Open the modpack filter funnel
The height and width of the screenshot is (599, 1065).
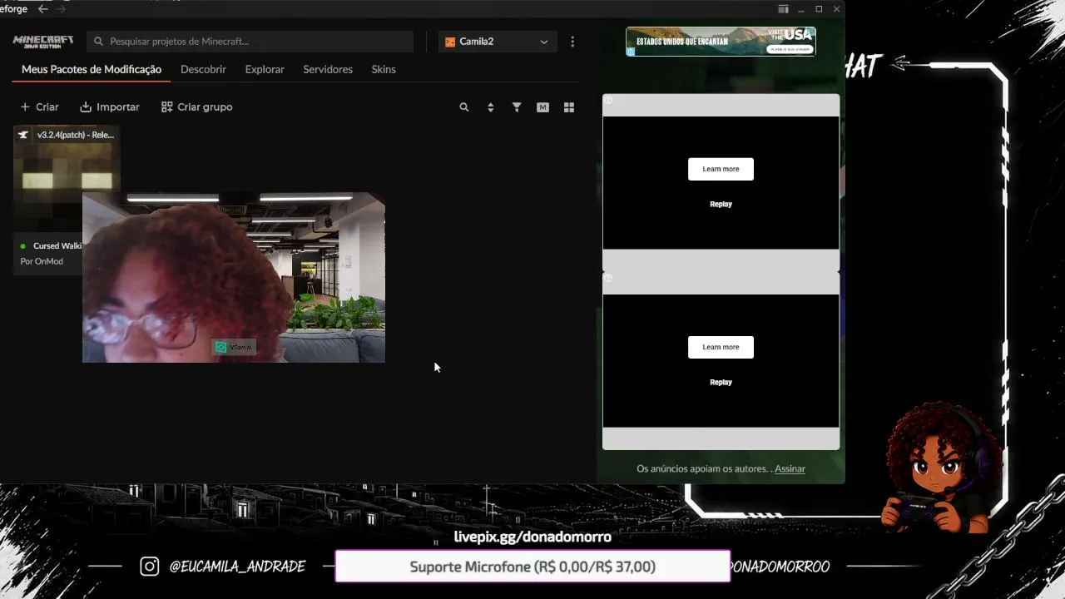click(x=517, y=107)
